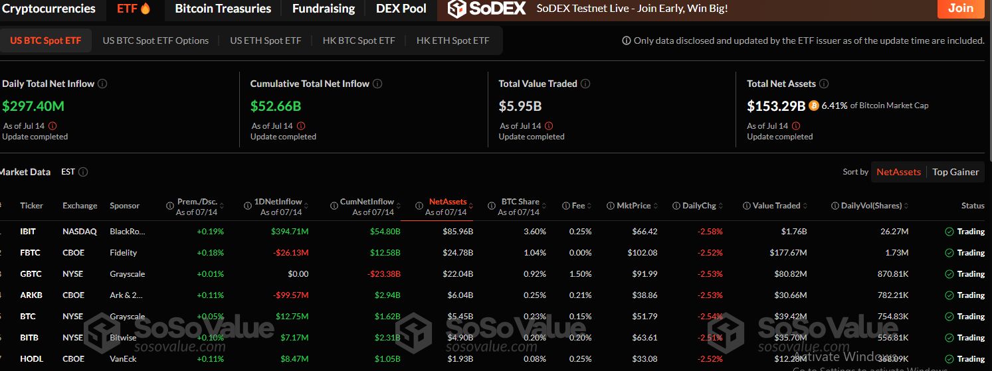Open the Cryptocurrencies nav tab
The width and height of the screenshot is (992, 371).
[49, 9]
